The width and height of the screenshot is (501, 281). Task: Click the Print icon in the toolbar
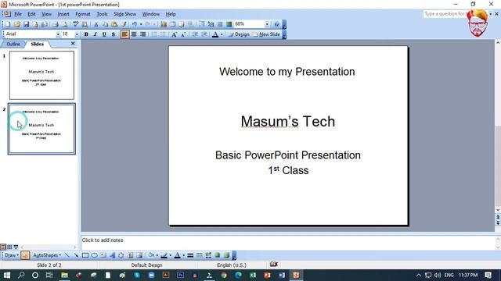click(x=56, y=24)
